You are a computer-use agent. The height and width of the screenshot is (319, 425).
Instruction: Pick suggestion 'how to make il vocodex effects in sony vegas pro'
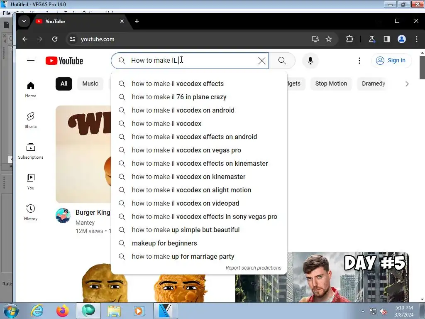coord(199,216)
